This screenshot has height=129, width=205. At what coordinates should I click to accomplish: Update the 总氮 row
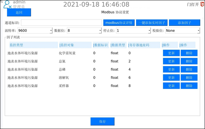click(x=171, y=61)
